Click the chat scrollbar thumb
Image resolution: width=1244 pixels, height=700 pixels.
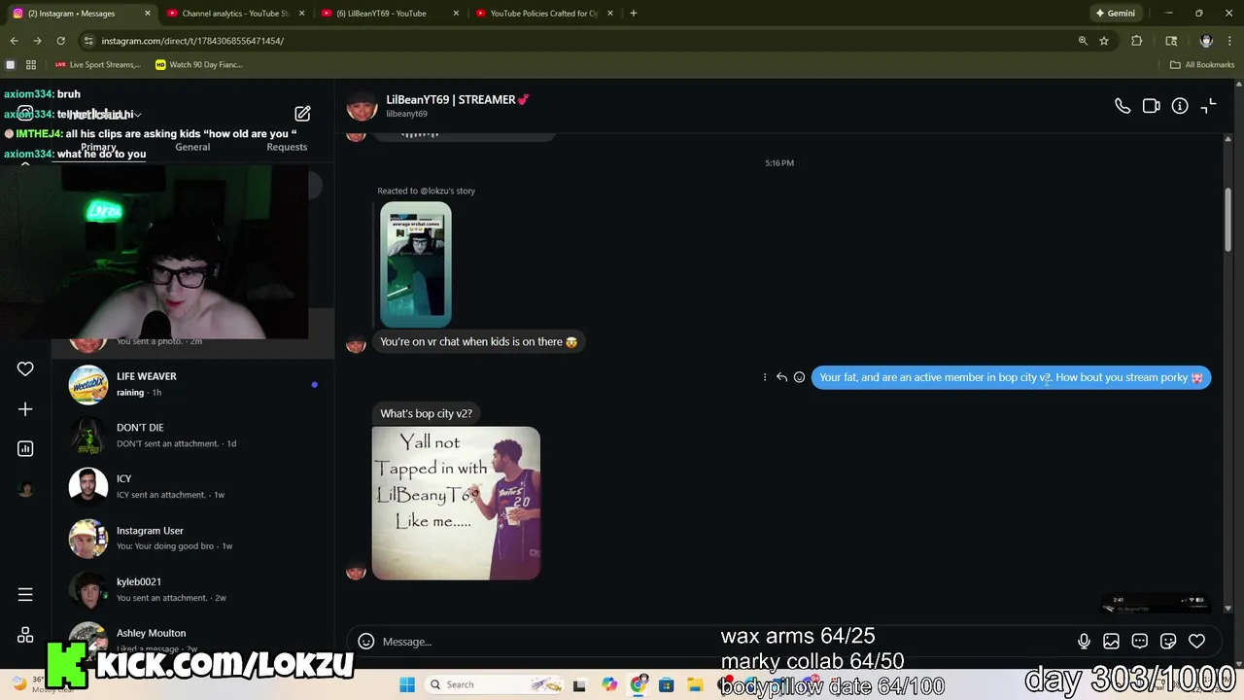click(x=1228, y=219)
